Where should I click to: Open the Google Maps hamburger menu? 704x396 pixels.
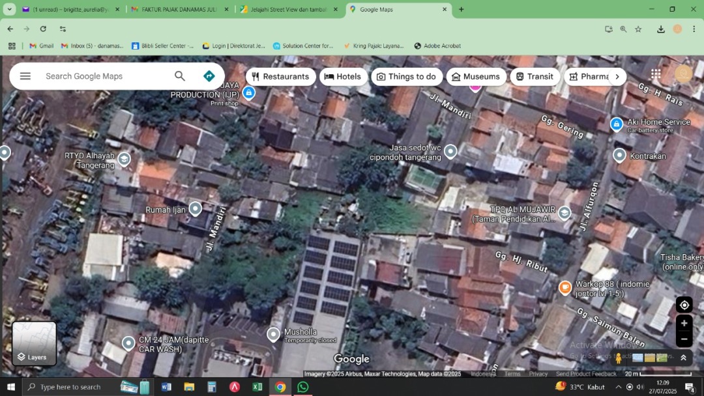pos(25,76)
